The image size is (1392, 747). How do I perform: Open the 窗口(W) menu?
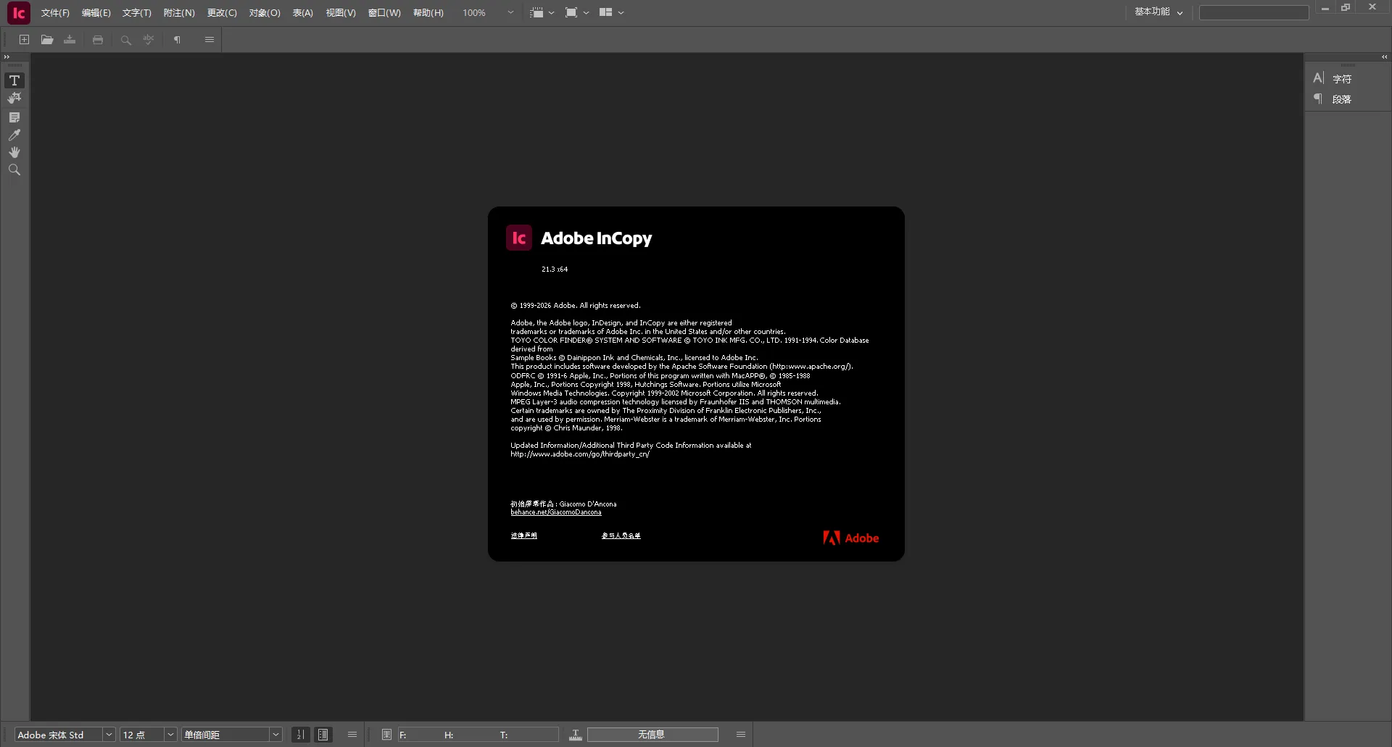click(x=384, y=13)
